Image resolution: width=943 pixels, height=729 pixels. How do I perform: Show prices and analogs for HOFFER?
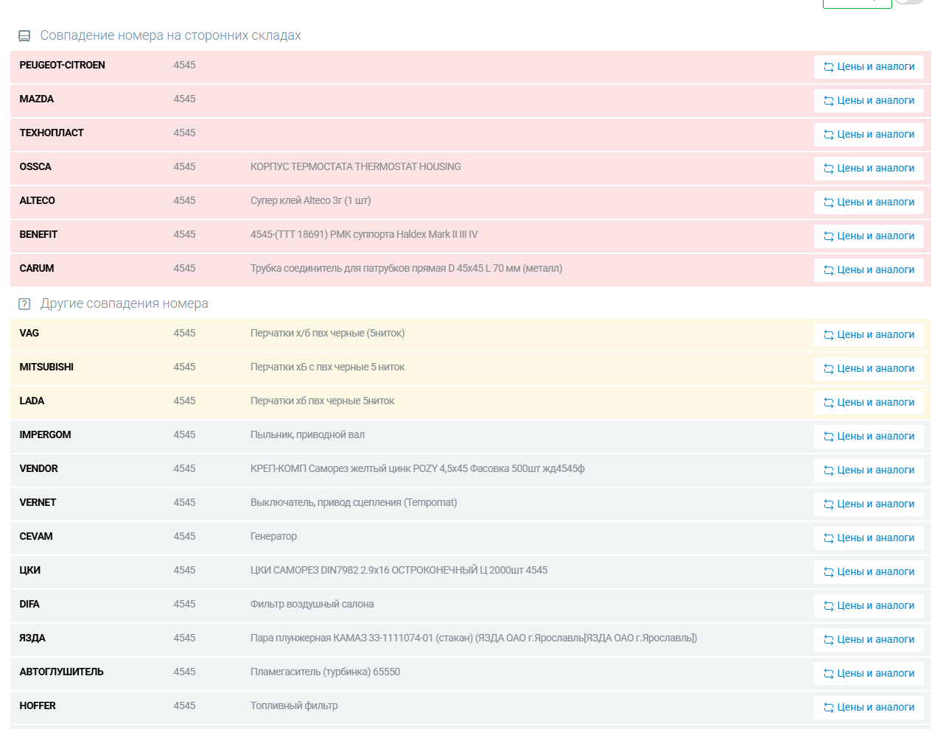(869, 708)
